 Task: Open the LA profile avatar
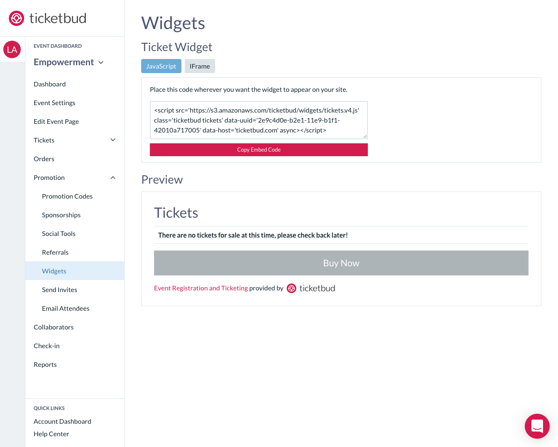click(12, 49)
